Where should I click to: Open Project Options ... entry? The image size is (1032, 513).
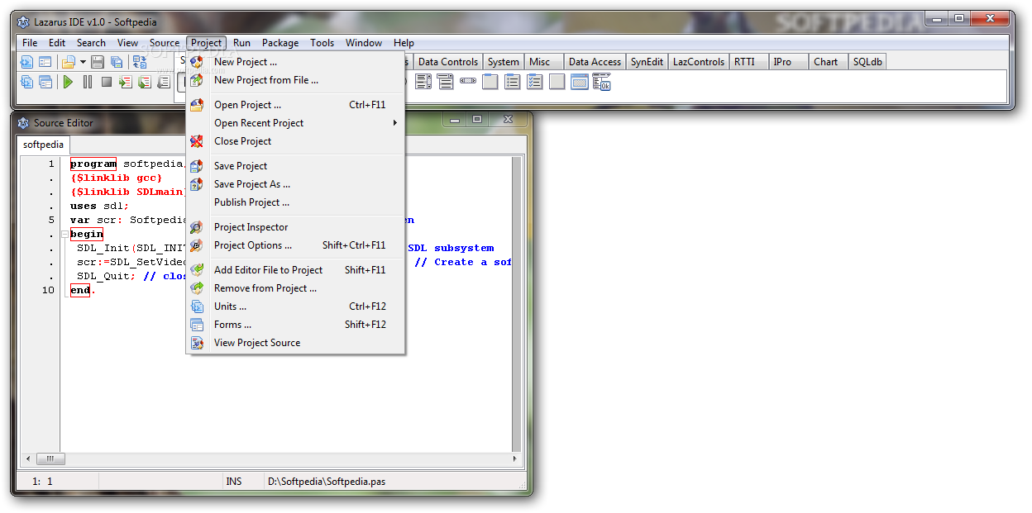point(296,245)
